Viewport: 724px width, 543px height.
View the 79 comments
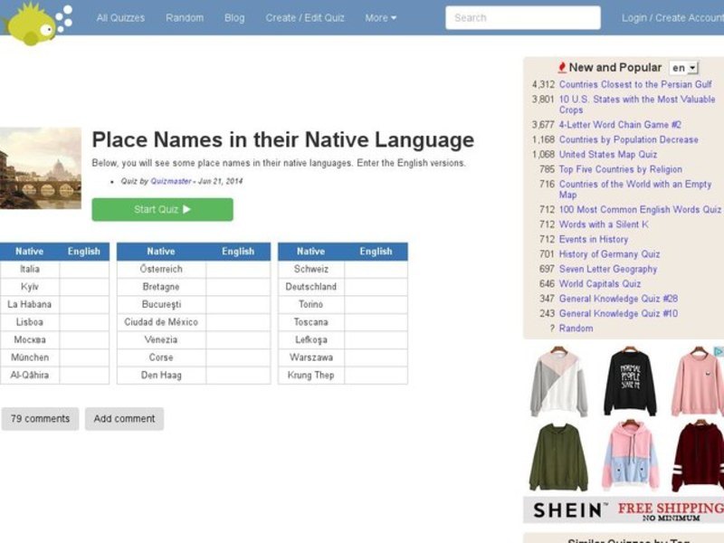[40, 418]
